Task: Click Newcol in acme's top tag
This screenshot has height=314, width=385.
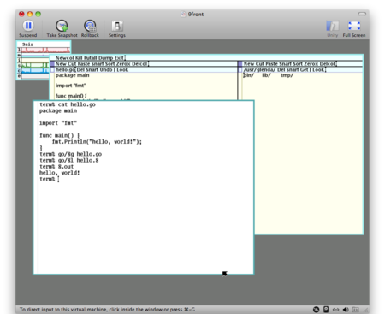Action: coord(64,58)
